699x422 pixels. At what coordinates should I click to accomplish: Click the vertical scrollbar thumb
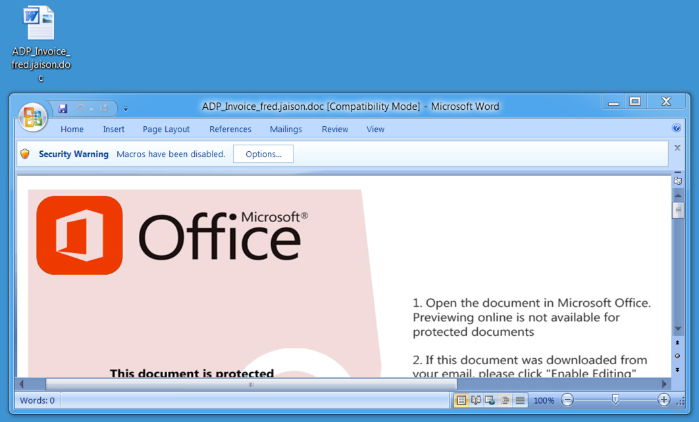[x=678, y=210]
